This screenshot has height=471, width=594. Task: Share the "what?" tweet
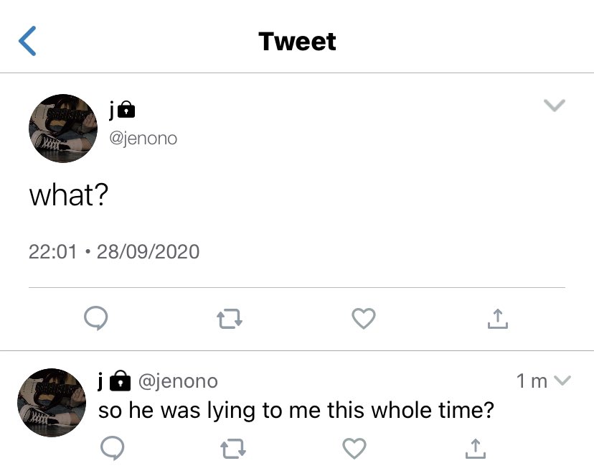click(498, 319)
